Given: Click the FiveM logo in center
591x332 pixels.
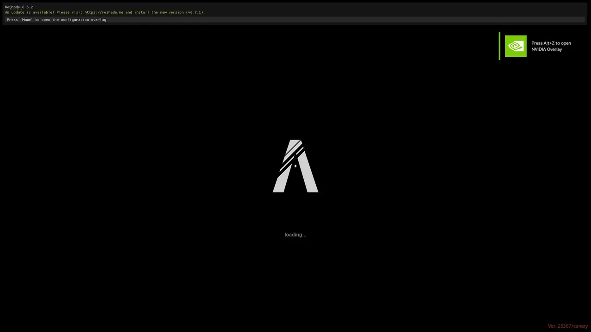Looking at the screenshot, I should click(295, 166).
